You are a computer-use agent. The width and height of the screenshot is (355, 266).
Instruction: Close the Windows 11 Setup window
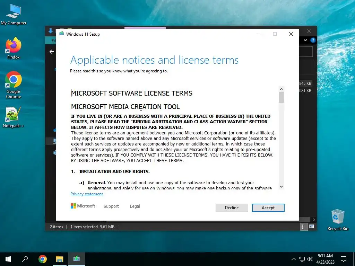point(291,34)
